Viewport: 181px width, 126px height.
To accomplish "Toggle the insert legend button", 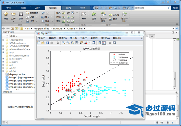I will tap(104, 43).
